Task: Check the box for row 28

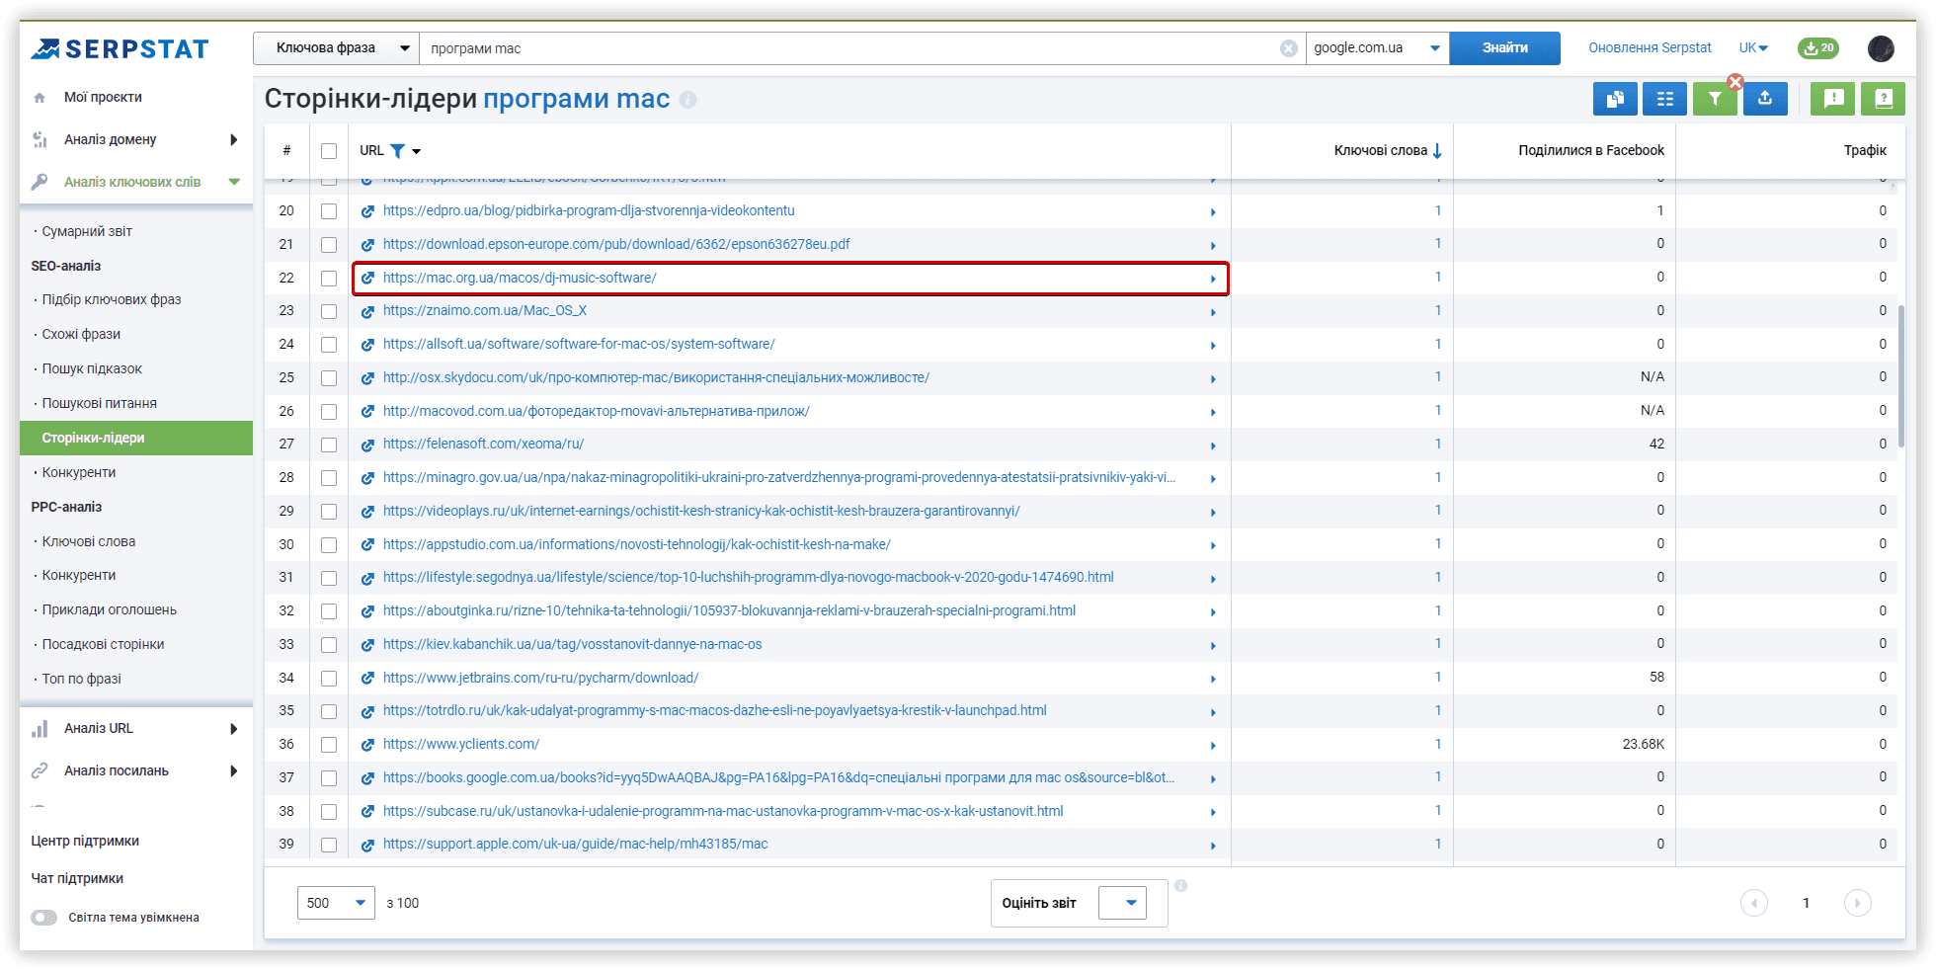Action: 329,478
